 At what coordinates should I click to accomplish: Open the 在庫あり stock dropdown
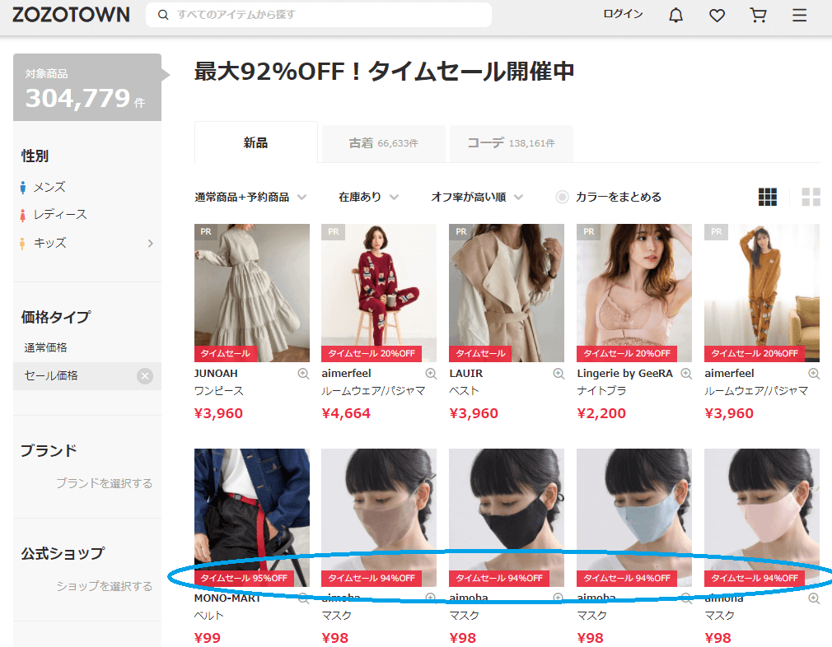click(x=369, y=198)
